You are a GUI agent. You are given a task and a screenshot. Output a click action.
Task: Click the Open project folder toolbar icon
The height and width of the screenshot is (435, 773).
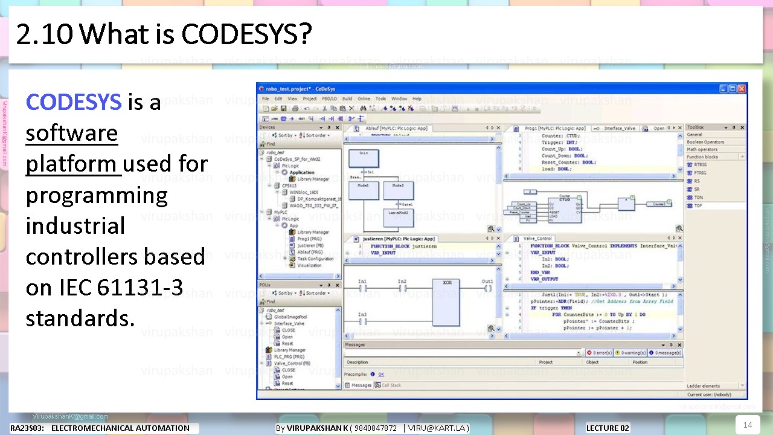(x=275, y=108)
